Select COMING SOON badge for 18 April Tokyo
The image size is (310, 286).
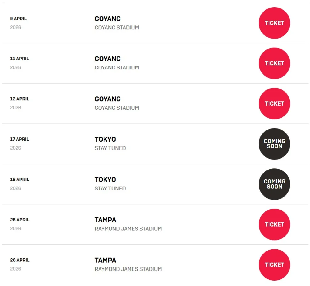(274, 184)
